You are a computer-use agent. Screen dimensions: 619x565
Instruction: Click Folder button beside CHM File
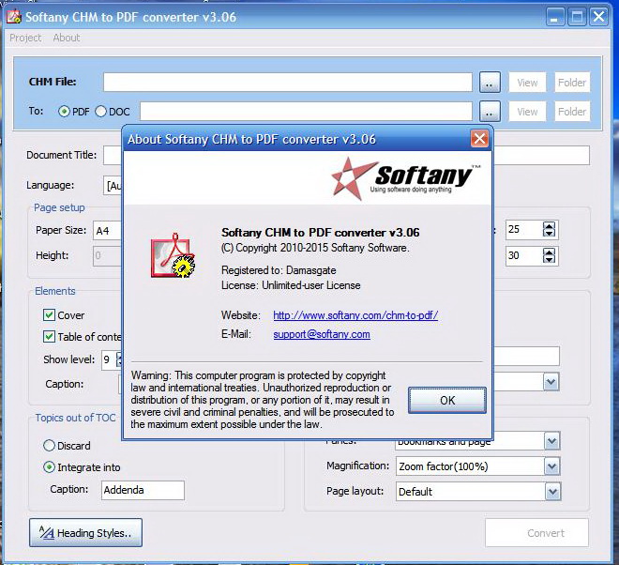pyautogui.click(x=571, y=83)
